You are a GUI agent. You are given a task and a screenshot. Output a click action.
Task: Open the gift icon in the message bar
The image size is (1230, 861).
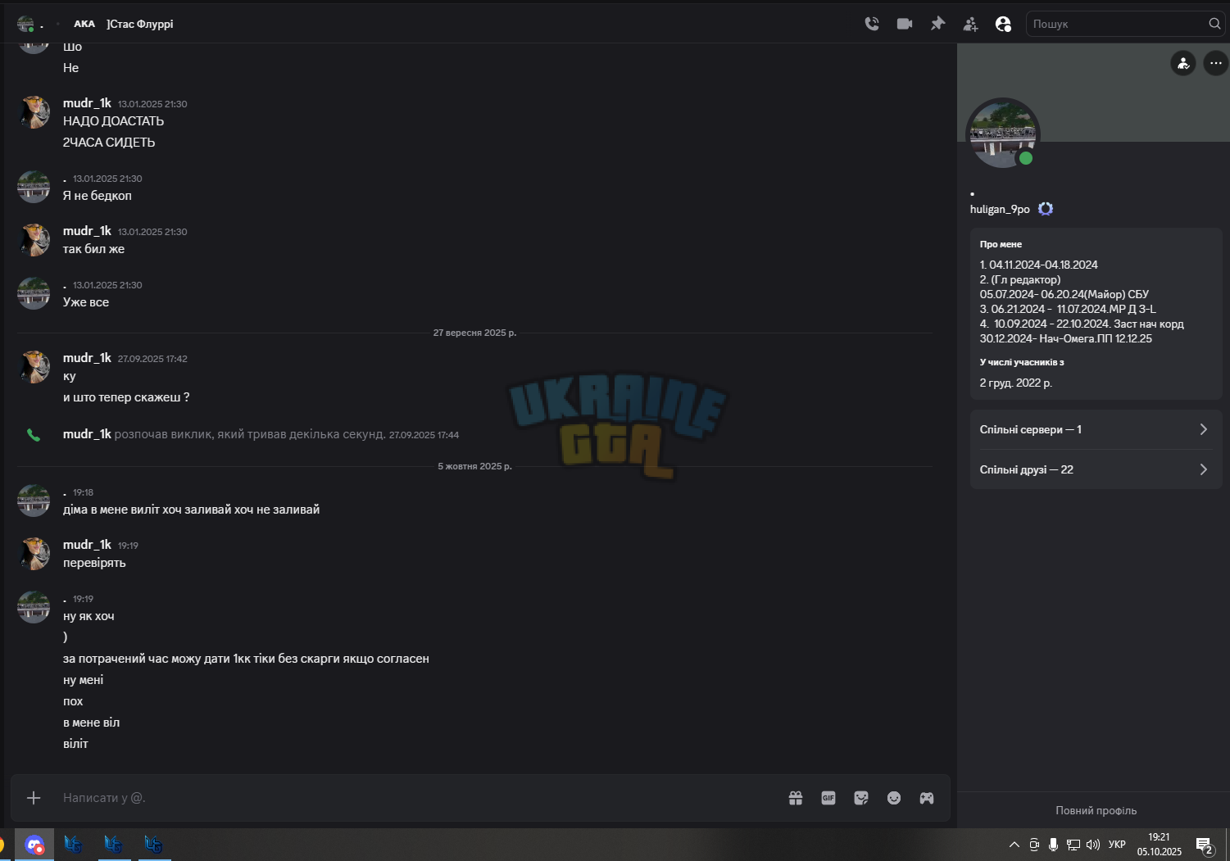pyautogui.click(x=796, y=798)
